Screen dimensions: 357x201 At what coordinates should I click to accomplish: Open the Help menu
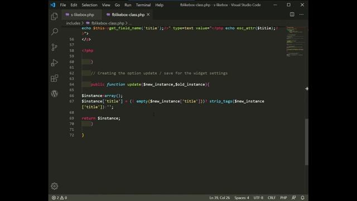point(159,5)
